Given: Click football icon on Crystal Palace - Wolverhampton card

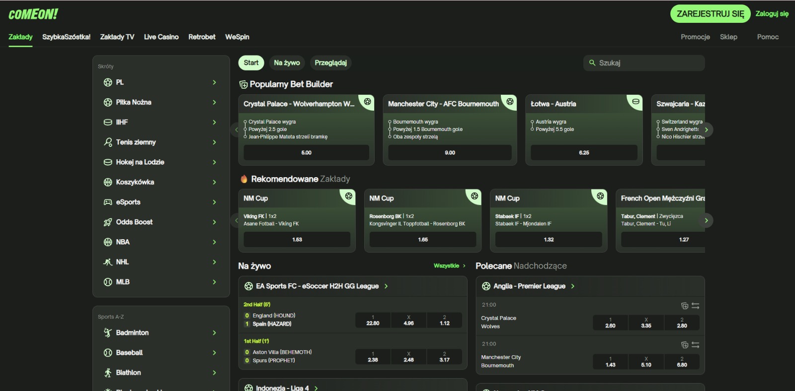Looking at the screenshot, I should [367, 102].
